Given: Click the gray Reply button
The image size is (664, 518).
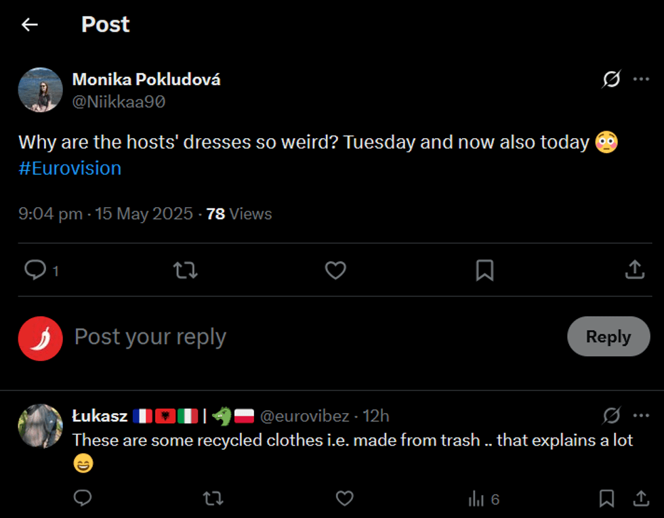Looking at the screenshot, I should pyautogui.click(x=608, y=337).
